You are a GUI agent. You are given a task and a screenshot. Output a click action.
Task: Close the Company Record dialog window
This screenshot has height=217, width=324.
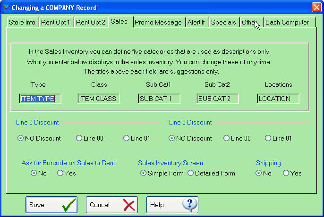pos(316,8)
